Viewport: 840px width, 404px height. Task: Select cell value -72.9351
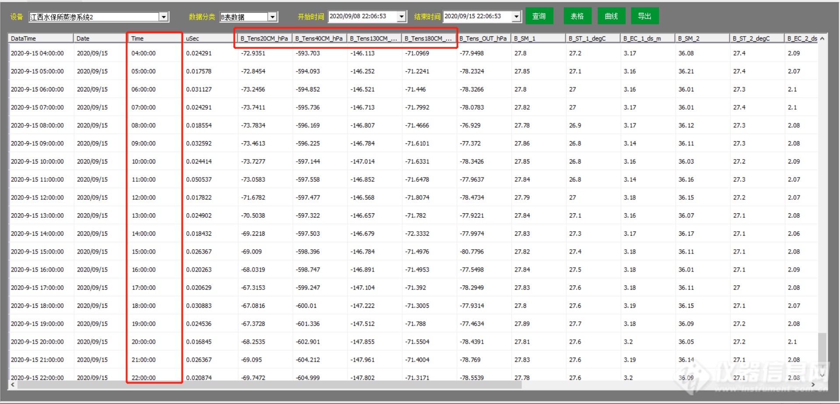(253, 53)
